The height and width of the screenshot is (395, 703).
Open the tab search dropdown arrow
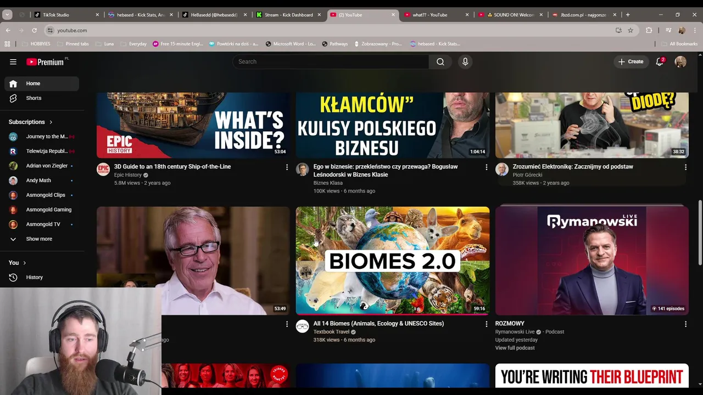tap(7, 15)
